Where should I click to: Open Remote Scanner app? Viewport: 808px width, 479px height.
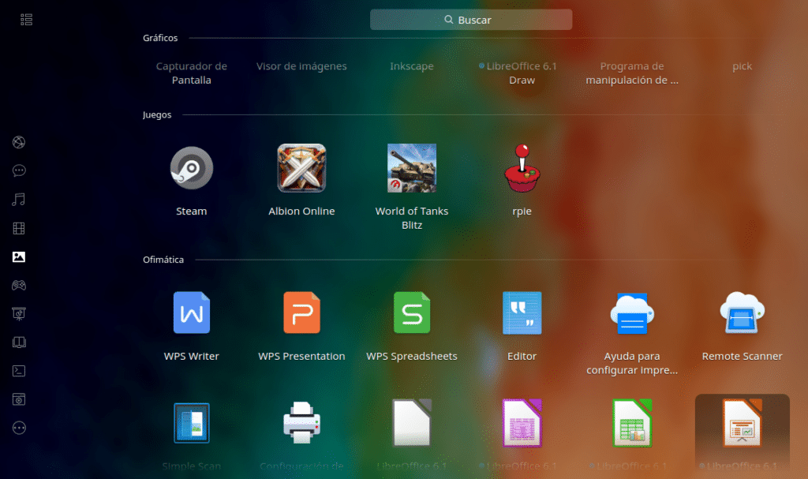click(742, 313)
